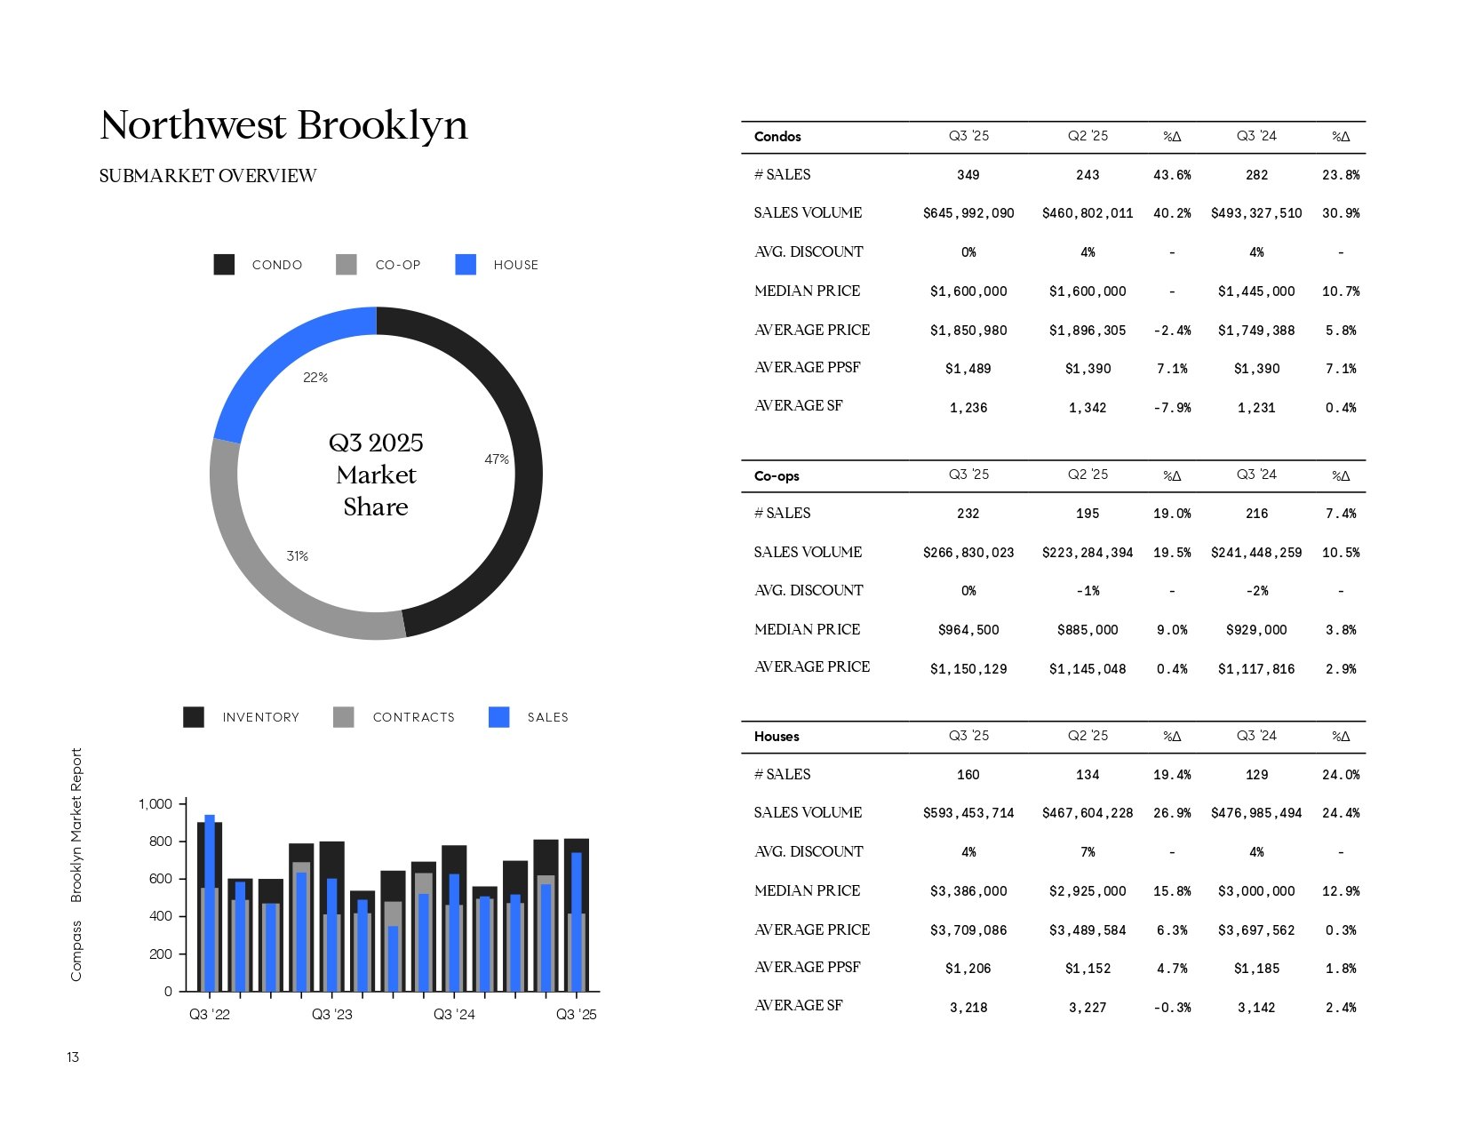Click the houses median price $3,386,000 value

(968, 891)
